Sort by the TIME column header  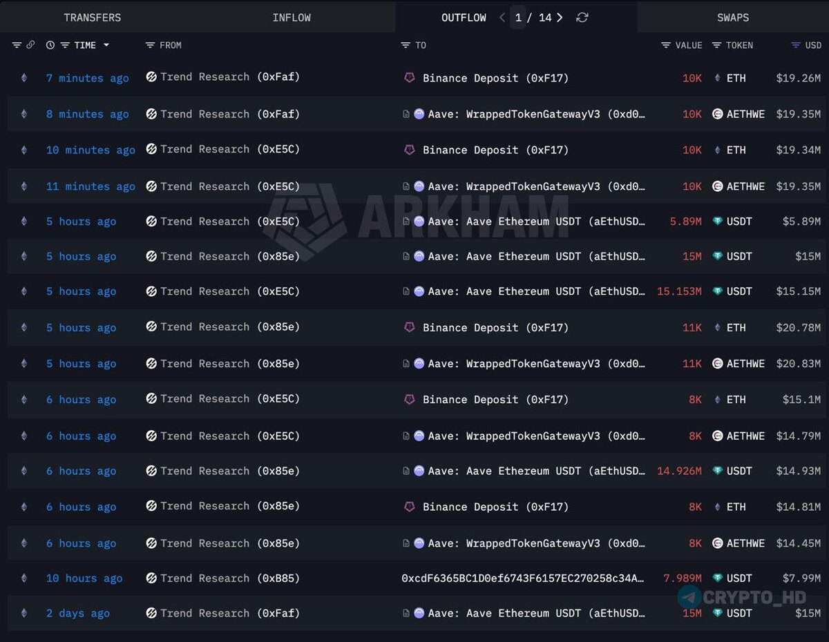(x=85, y=45)
